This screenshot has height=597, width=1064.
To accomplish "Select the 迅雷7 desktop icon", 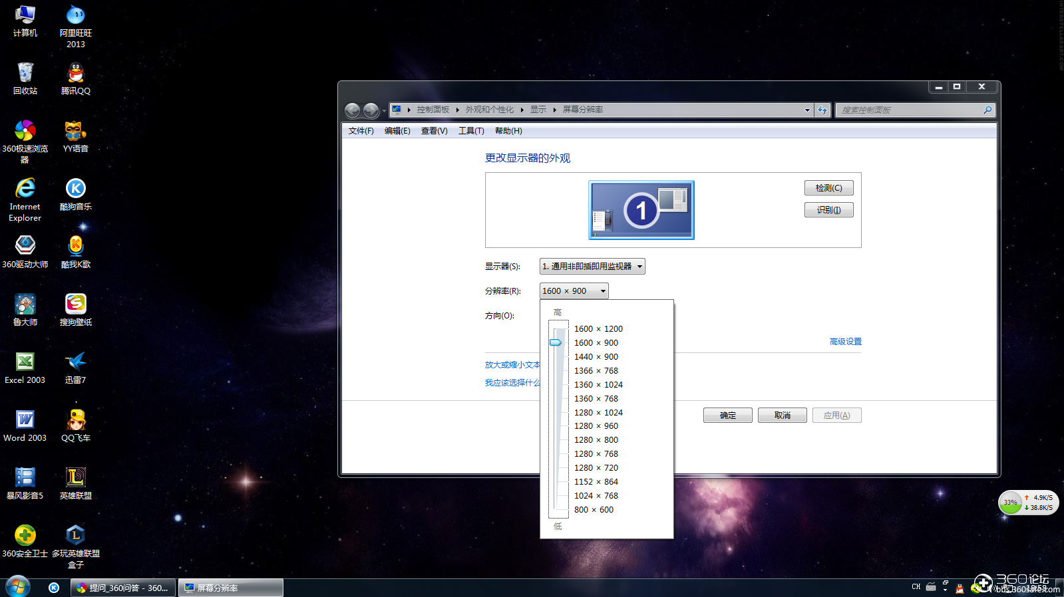I will [76, 368].
